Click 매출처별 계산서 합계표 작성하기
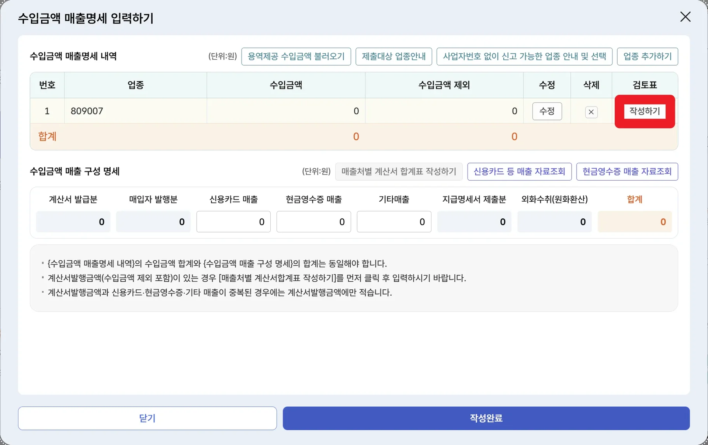This screenshot has height=445, width=708. [x=399, y=171]
